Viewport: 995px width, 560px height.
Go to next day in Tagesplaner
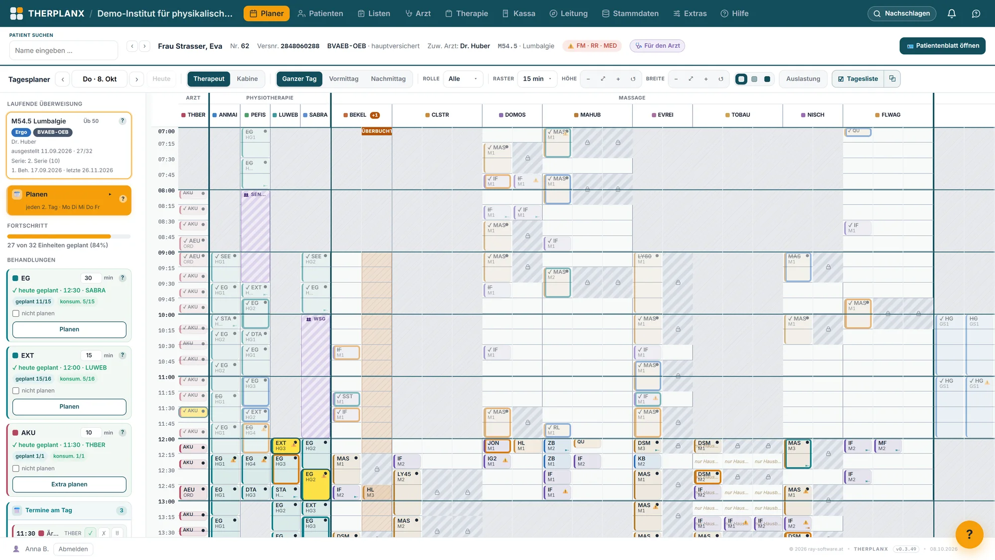click(136, 79)
